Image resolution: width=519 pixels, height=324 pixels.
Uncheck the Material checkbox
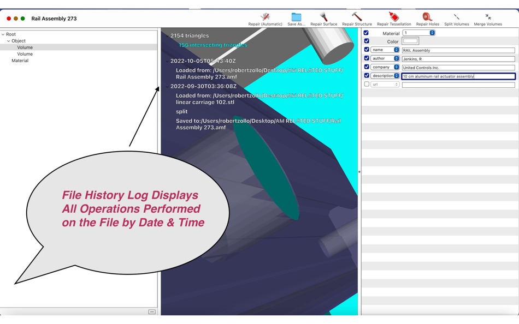[x=366, y=33]
